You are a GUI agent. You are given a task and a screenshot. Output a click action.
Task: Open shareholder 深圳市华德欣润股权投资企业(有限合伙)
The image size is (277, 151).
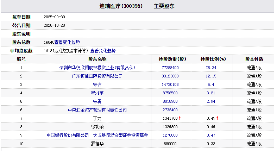97,68
